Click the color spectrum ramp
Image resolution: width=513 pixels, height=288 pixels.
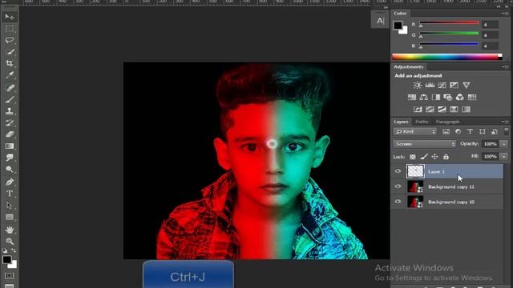(x=447, y=57)
